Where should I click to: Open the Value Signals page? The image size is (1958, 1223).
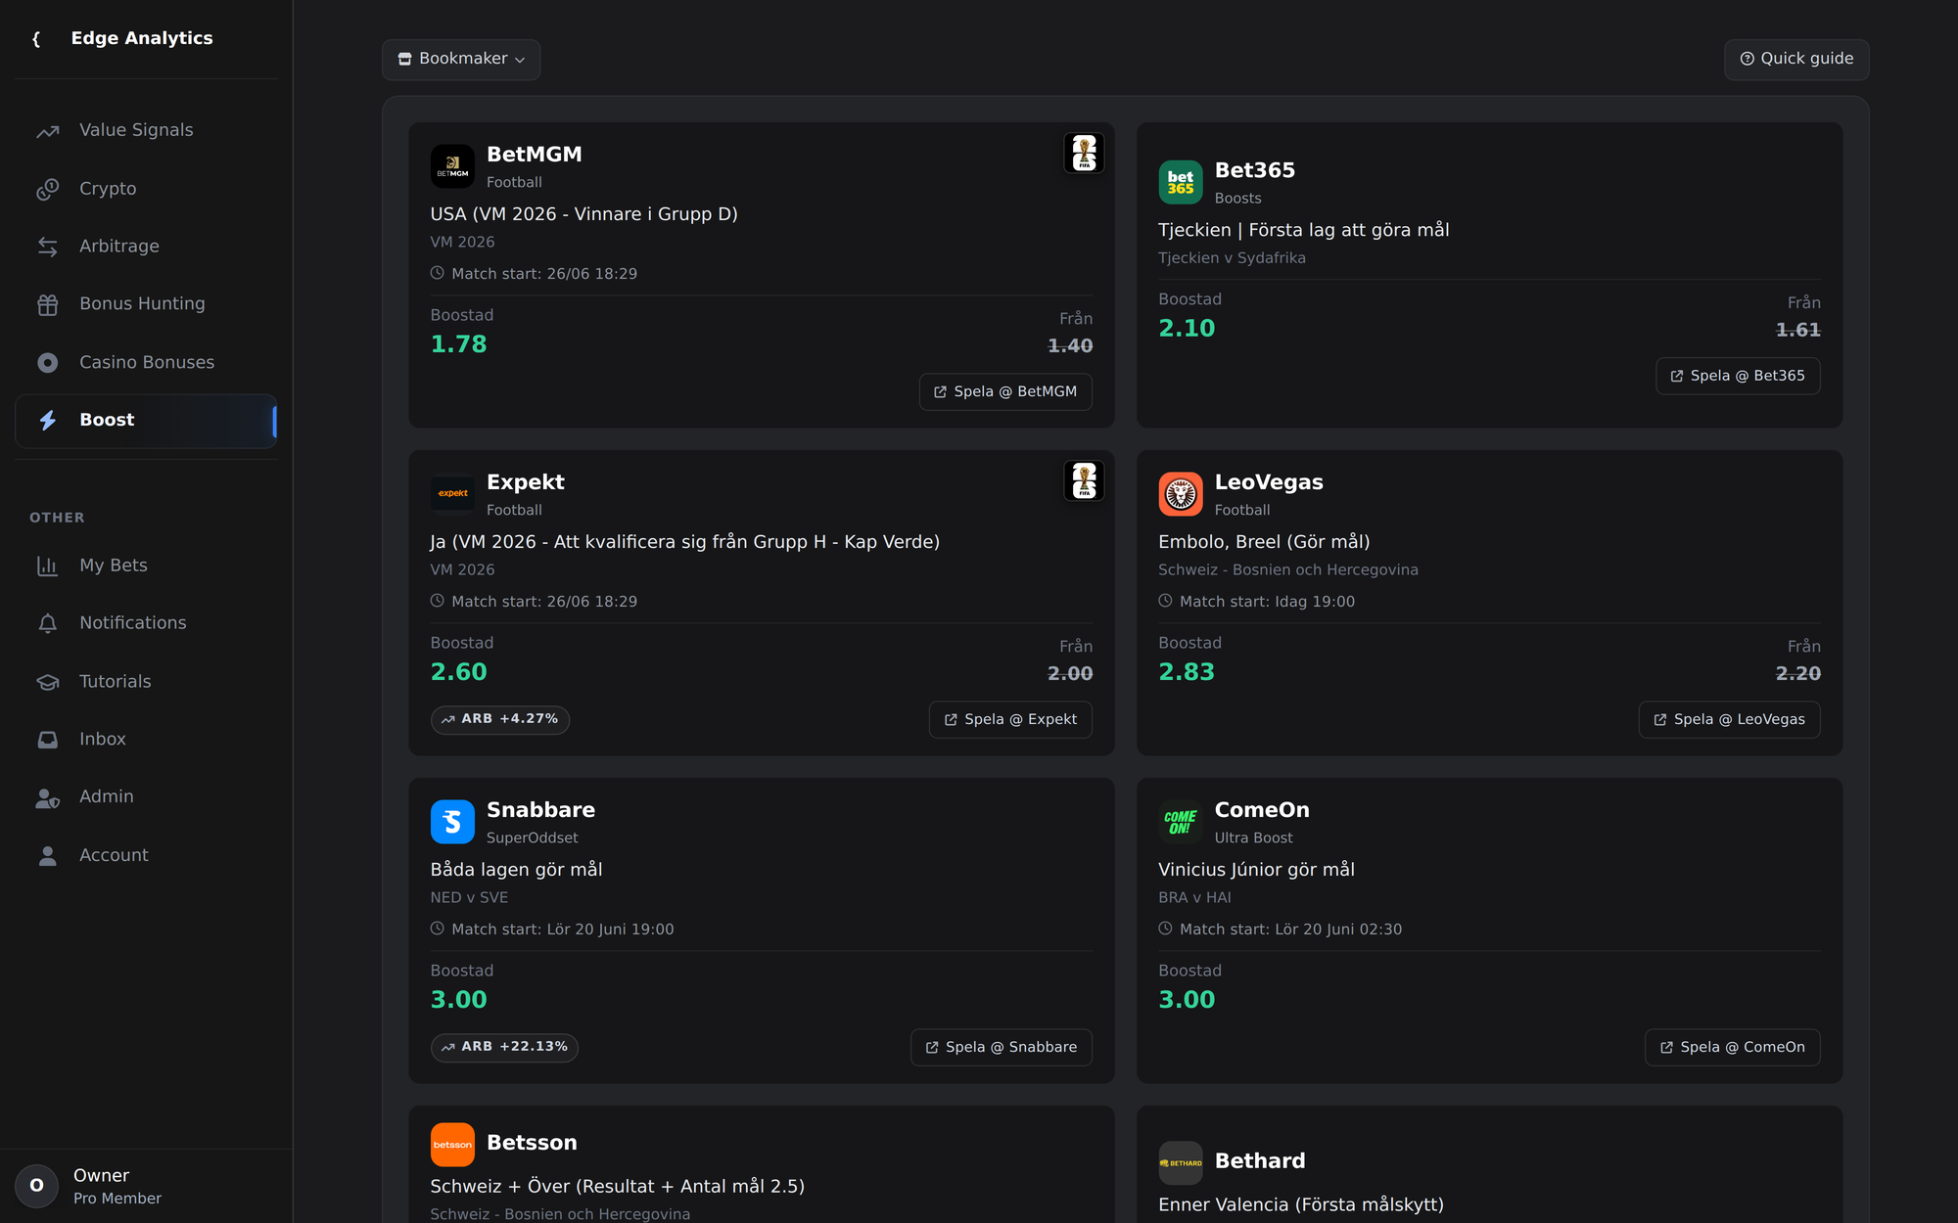146,131
